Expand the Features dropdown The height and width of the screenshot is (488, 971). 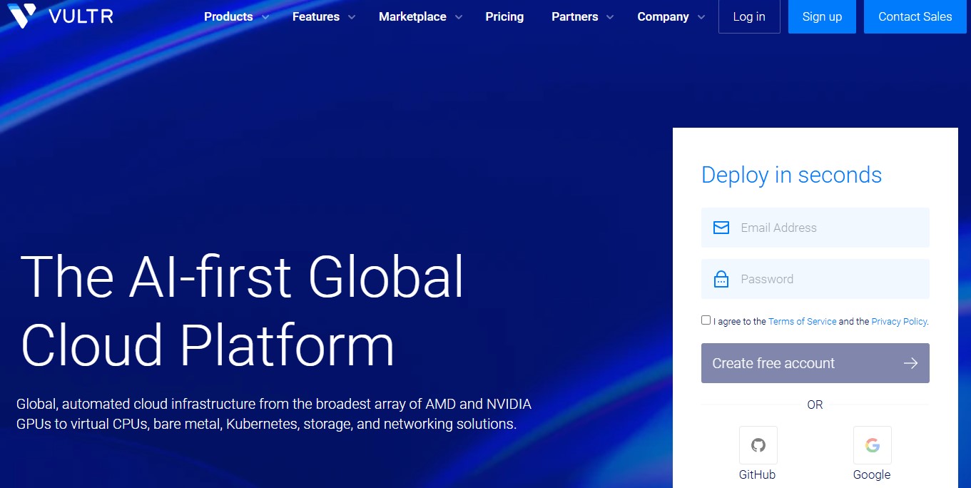[316, 16]
